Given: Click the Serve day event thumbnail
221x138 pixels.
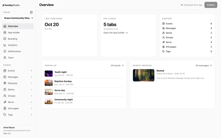Looking at the screenshot, I should [49, 92].
